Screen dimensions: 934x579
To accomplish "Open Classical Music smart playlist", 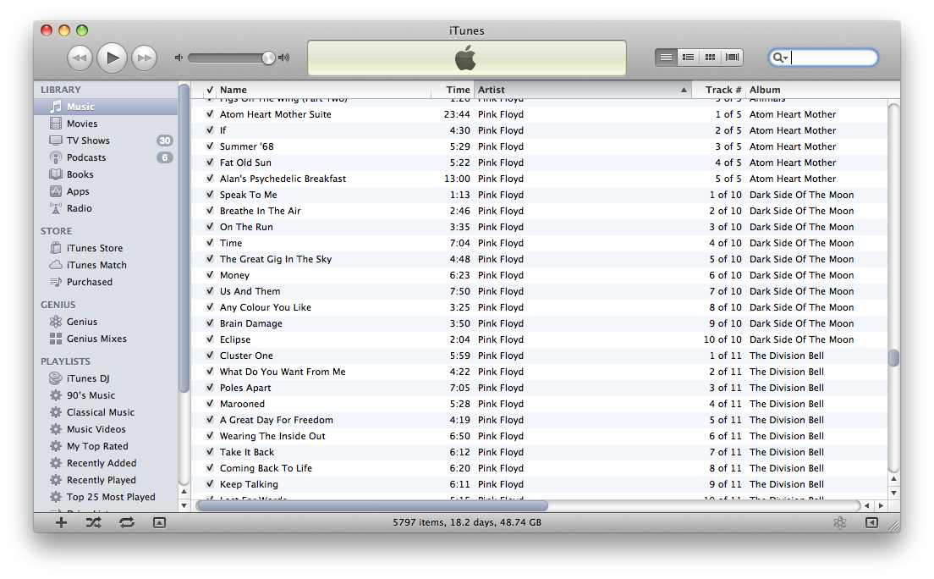I will [106, 412].
